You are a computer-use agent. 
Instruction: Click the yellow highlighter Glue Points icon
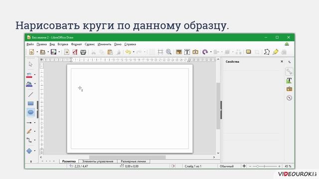[x=275, y=52]
